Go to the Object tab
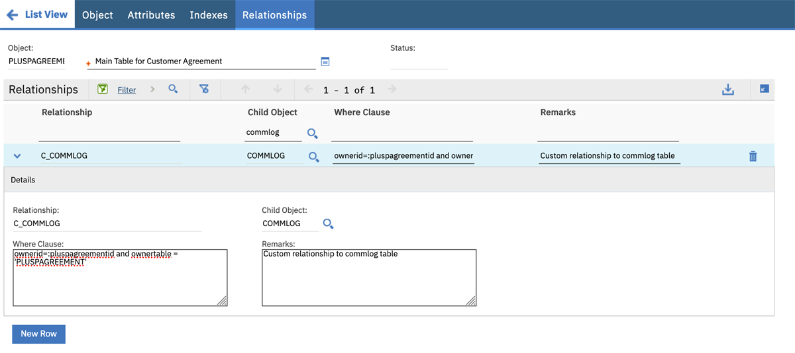Viewport: 795px width, 353px height. click(97, 15)
